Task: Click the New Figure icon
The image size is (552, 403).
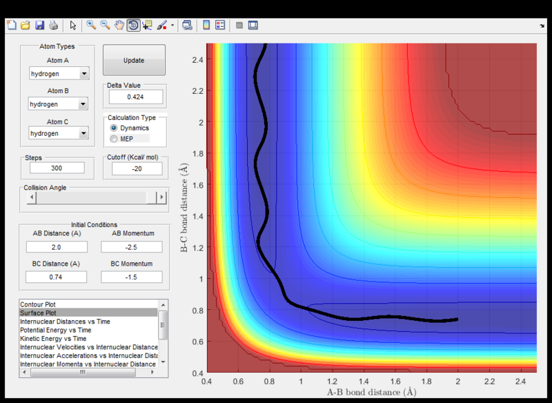Action: (11, 26)
